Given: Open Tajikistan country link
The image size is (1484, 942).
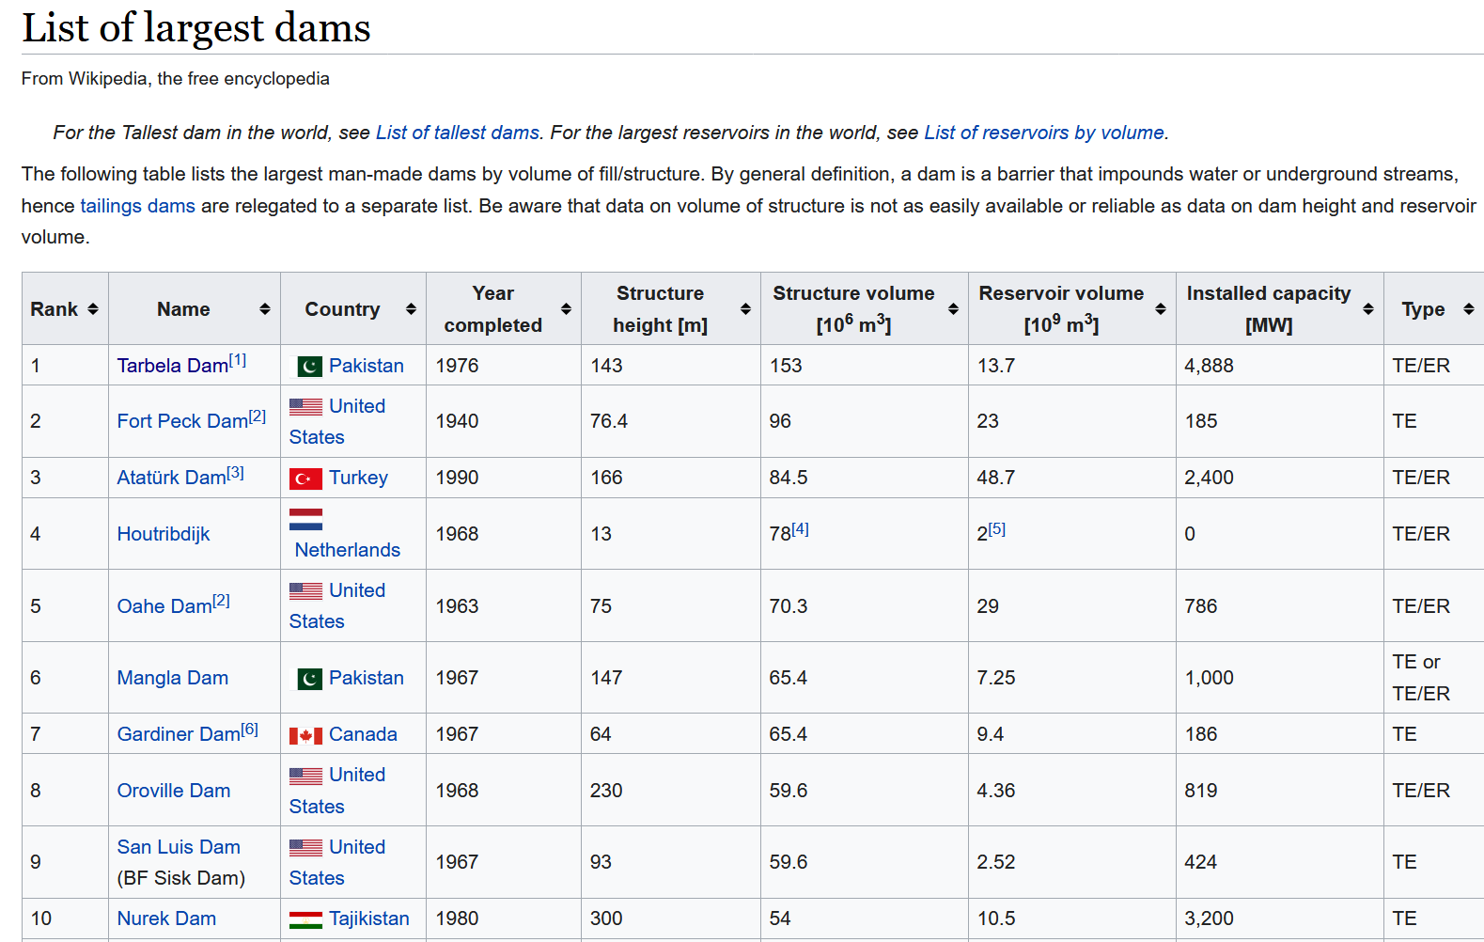Looking at the screenshot, I should [x=369, y=918].
